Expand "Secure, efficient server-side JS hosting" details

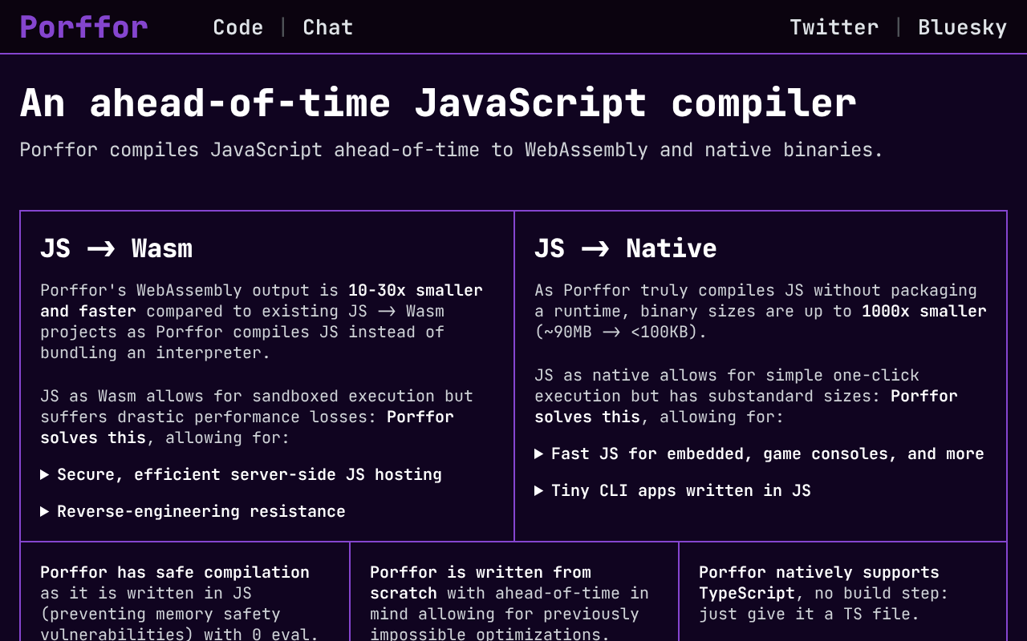241,474
